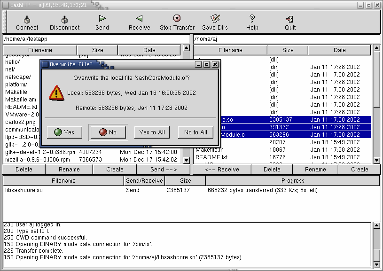383x271 pixels.
Task: Click Create under the local file list
Action: point(115,170)
